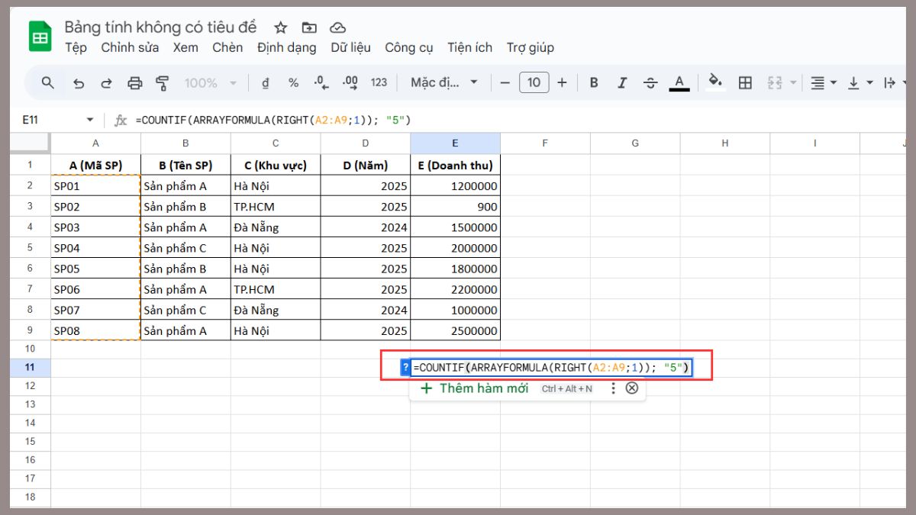Open the horizontal align dropdown
Viewport: 916px width, 515px height.
[823, 83]
